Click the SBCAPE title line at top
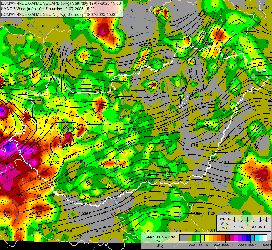 pos(61,3)
